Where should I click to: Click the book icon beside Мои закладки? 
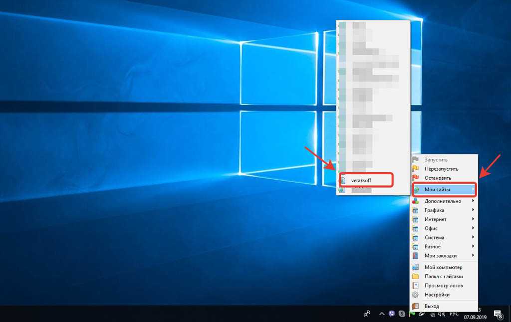[415, 256]
